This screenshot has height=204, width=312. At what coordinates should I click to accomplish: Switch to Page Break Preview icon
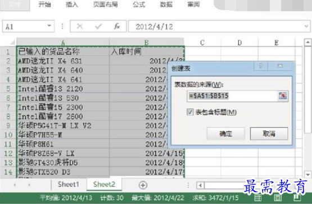[x=297, y=198]
